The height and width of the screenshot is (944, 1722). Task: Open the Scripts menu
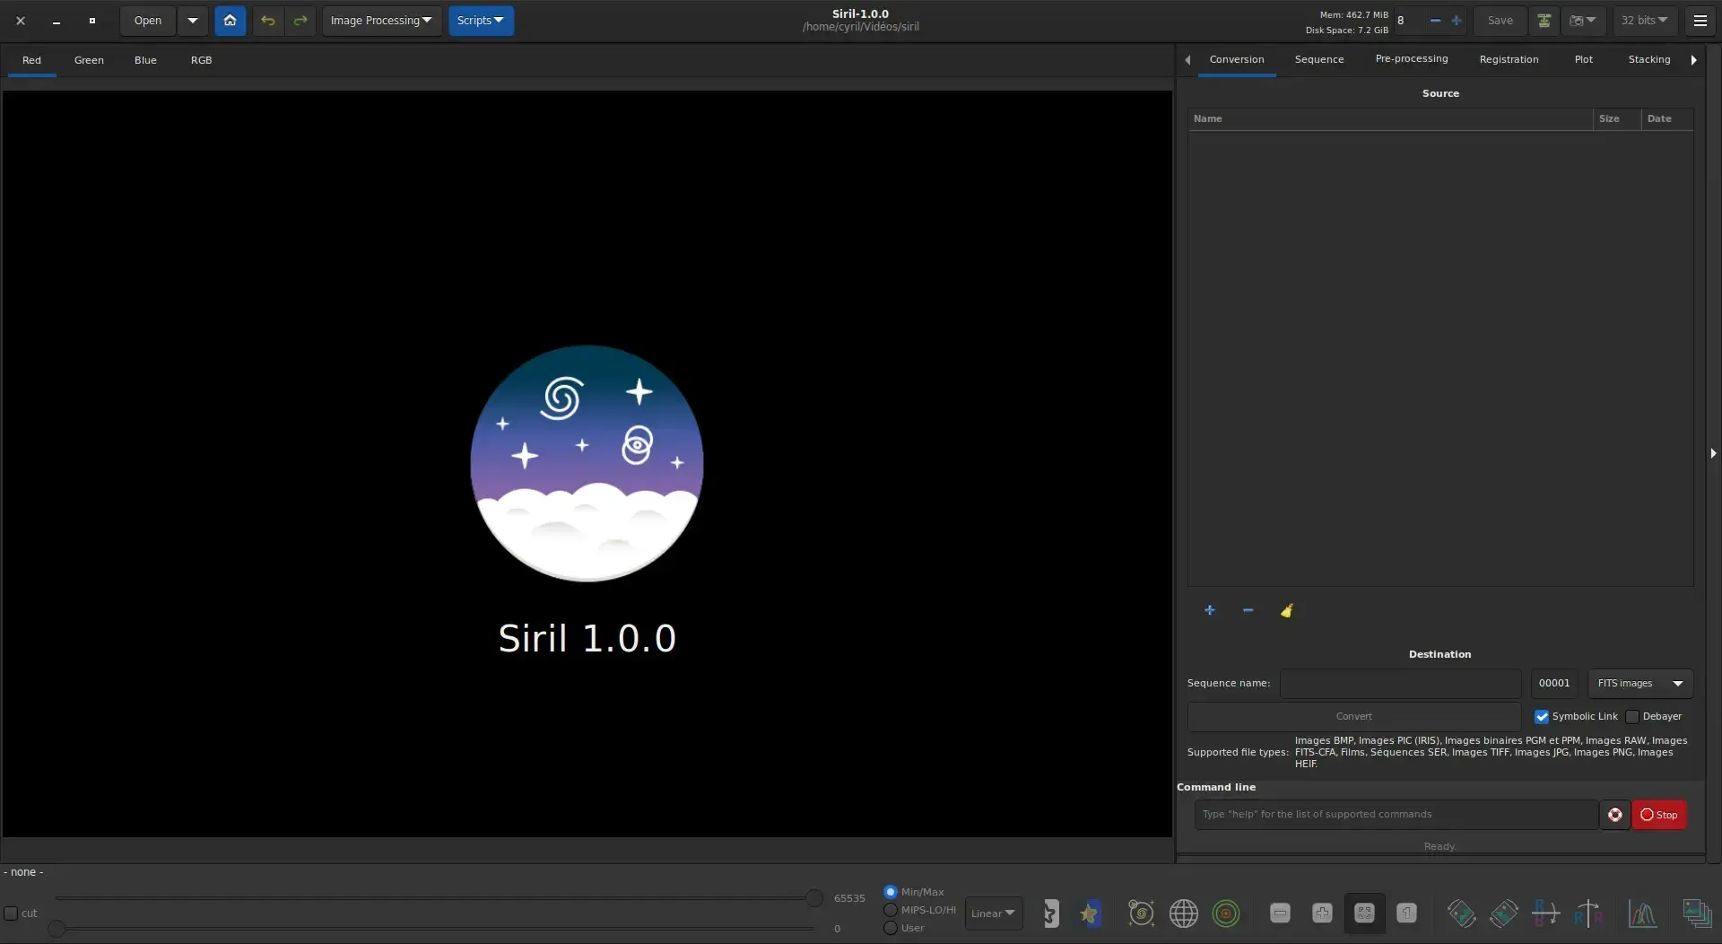click(481, 20)
